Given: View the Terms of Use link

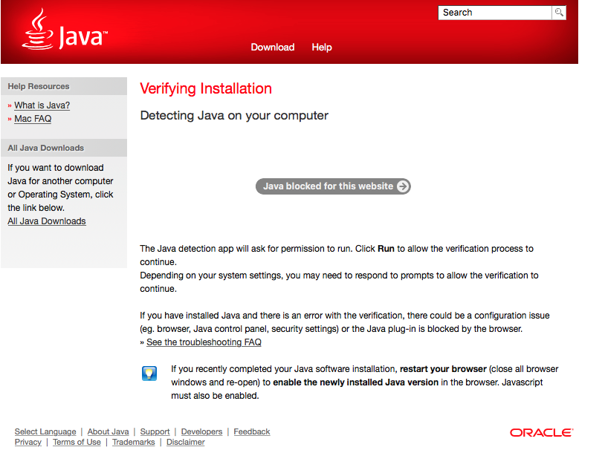Looking at the screenshot, I should (x=77, y=442).
